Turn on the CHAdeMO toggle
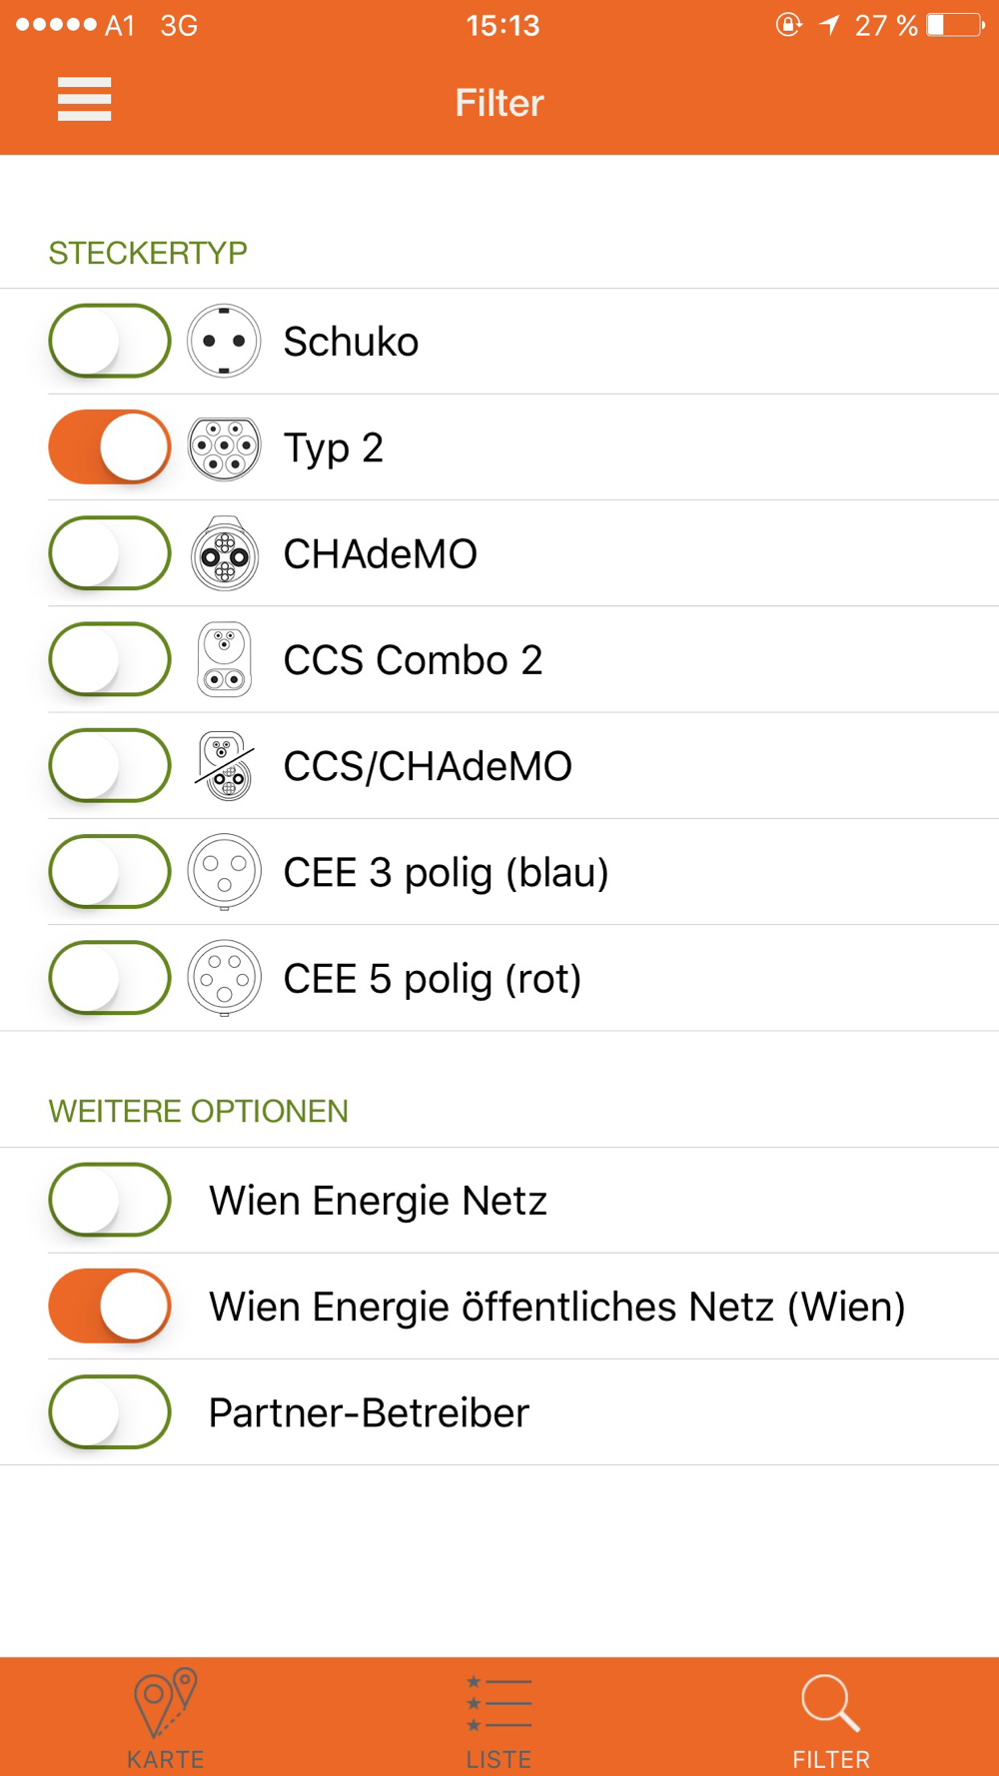Screen dimensions: 999x1776 tap(110, 553)
